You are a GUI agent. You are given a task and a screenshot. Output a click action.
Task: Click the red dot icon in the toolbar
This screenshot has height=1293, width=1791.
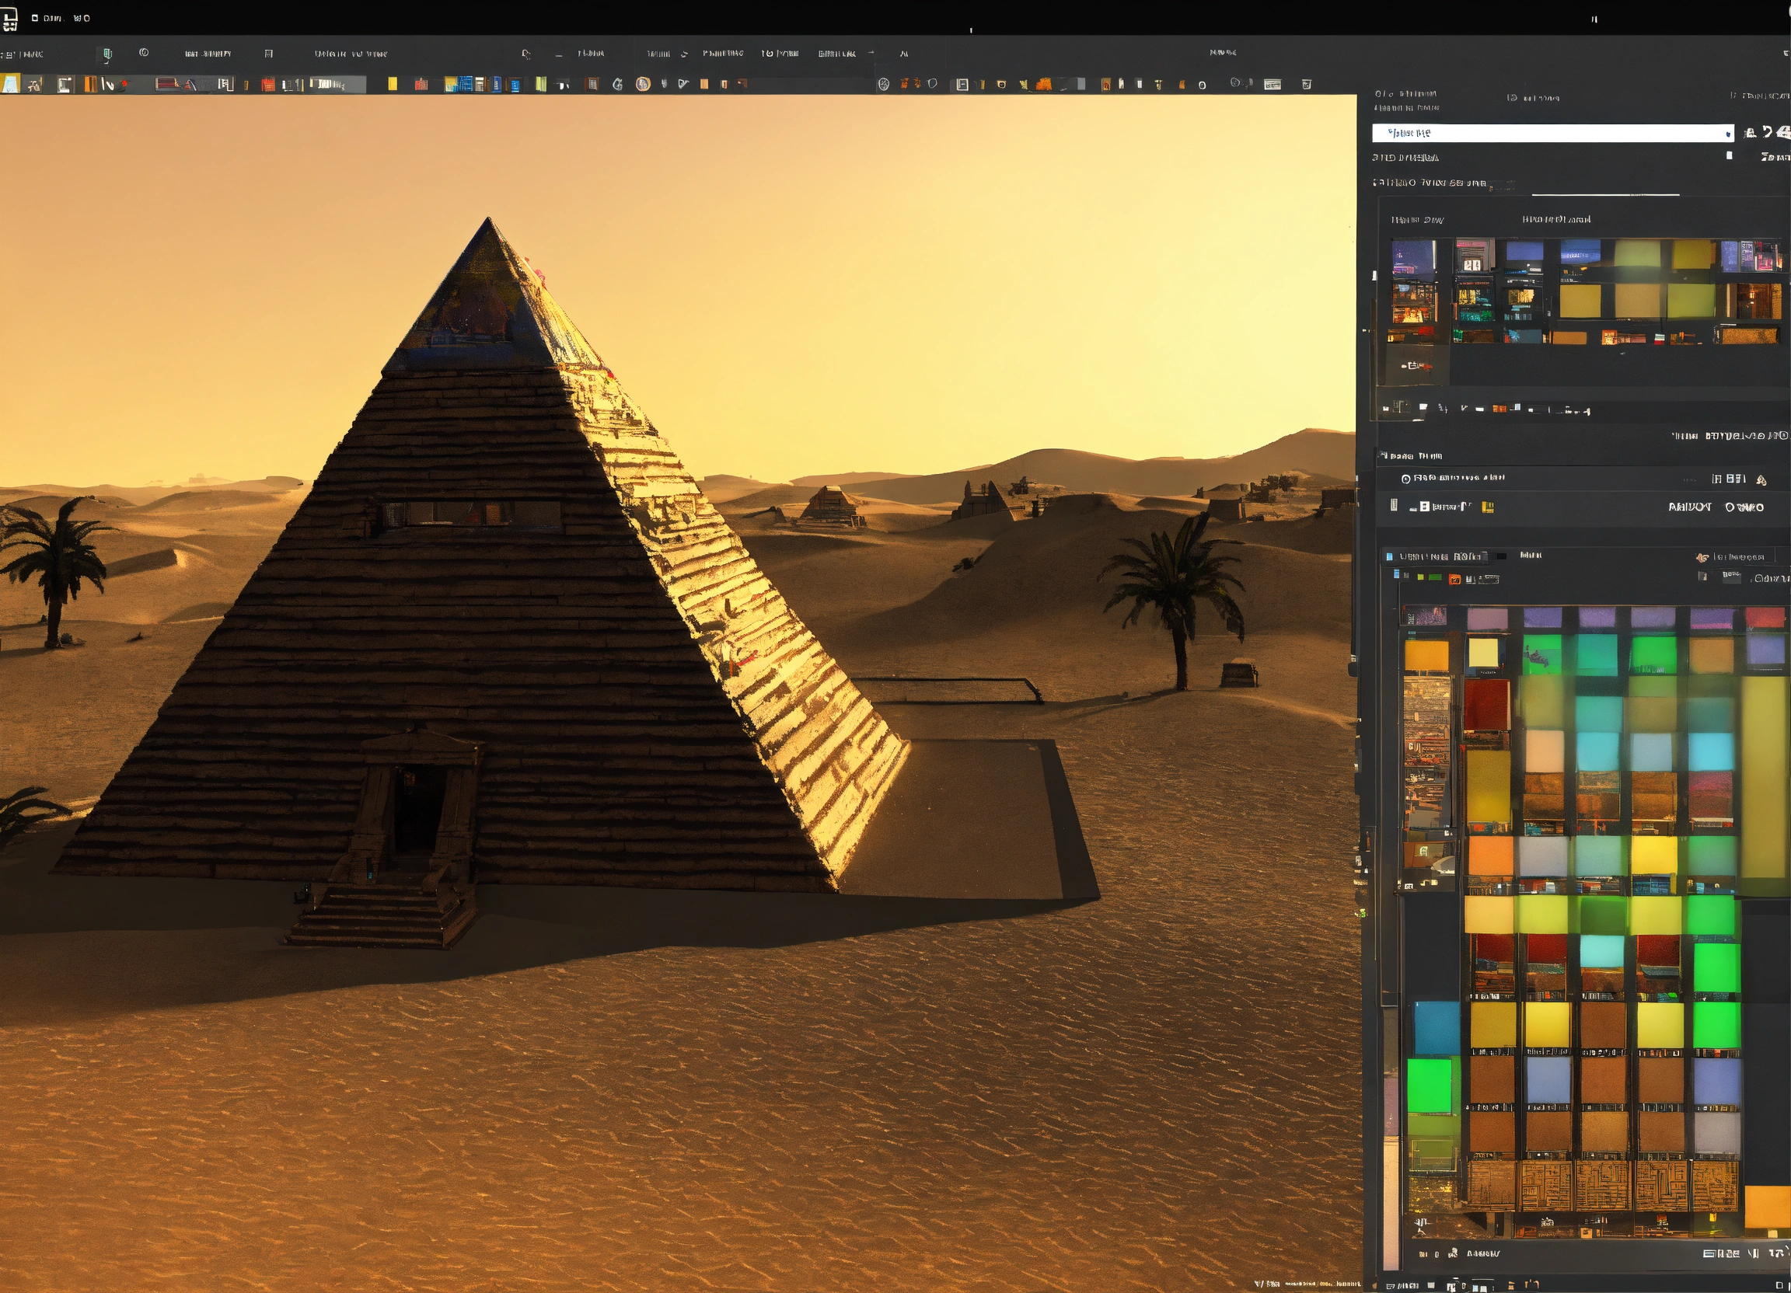coord(124,84)
